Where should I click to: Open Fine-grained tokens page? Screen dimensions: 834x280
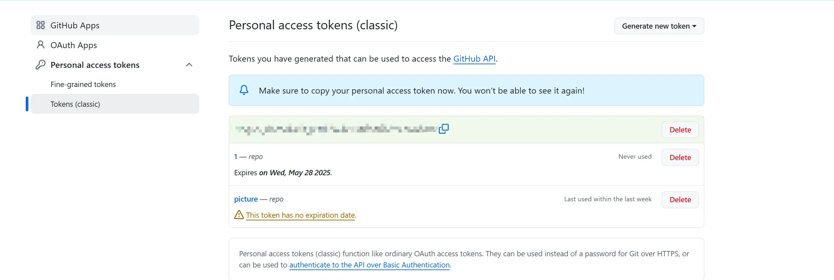click(83, 84)
